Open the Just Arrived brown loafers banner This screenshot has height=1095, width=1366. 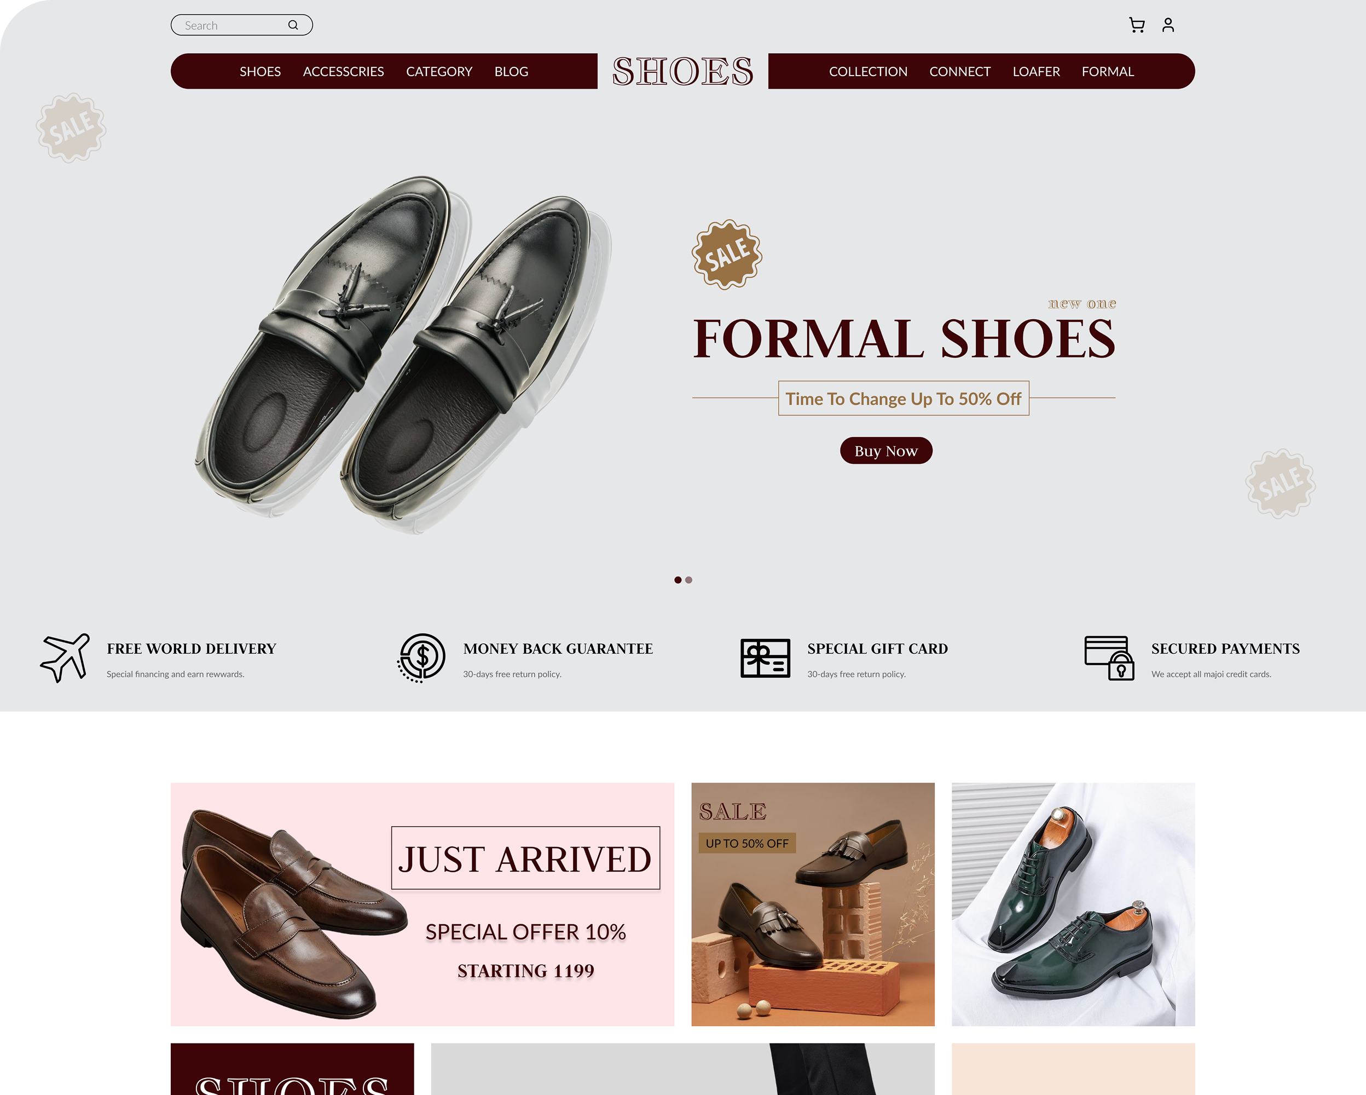point(422,904)
